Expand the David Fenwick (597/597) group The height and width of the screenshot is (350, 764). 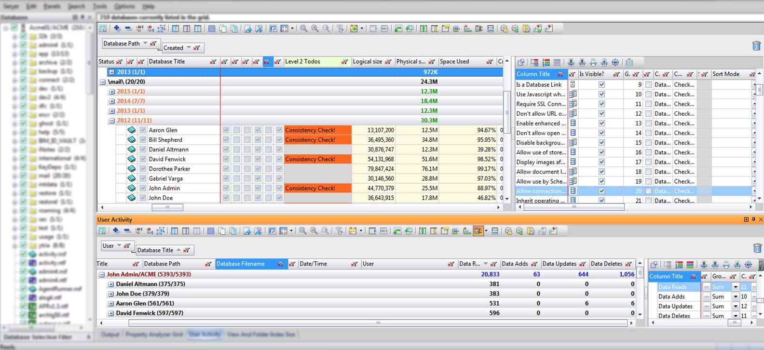(111, 313)
